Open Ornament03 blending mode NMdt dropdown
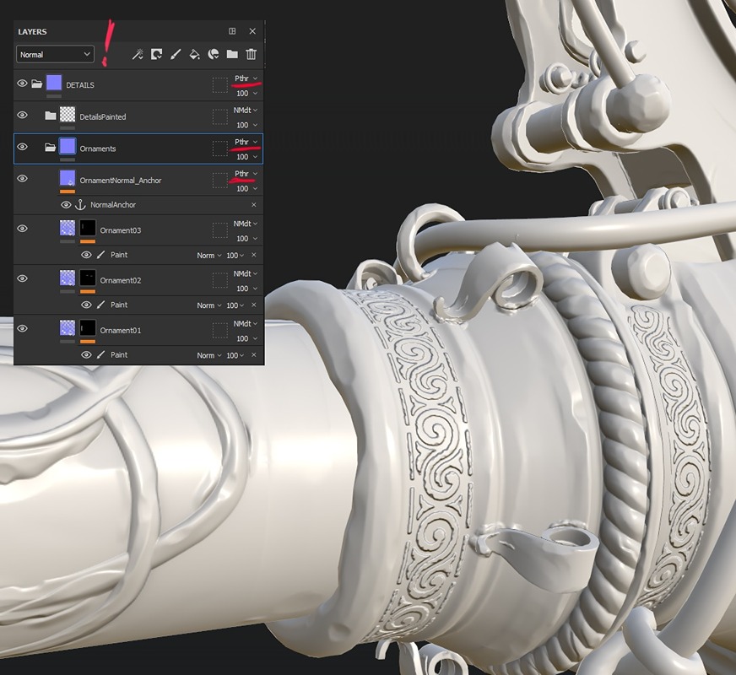This screenshot has height=675, width=736. [x=246, y=224]
